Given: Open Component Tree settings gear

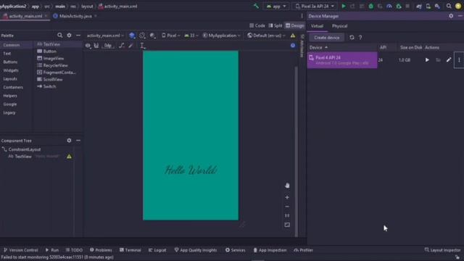Looking at the screenshot, I should (69, 141).
